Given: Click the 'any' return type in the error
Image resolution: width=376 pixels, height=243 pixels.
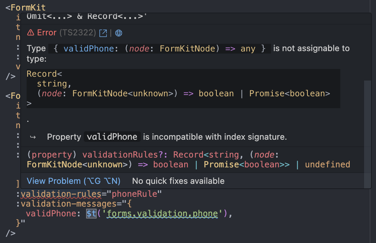Looking at the screenshot, I should (x=248, y=49).
